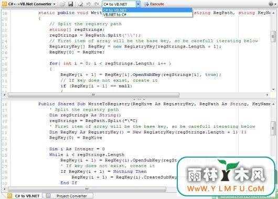Click 'Dim RegKey As RegistryKey()' line
This screenshot has height=199, width=278.
click(x=148, y=132)
